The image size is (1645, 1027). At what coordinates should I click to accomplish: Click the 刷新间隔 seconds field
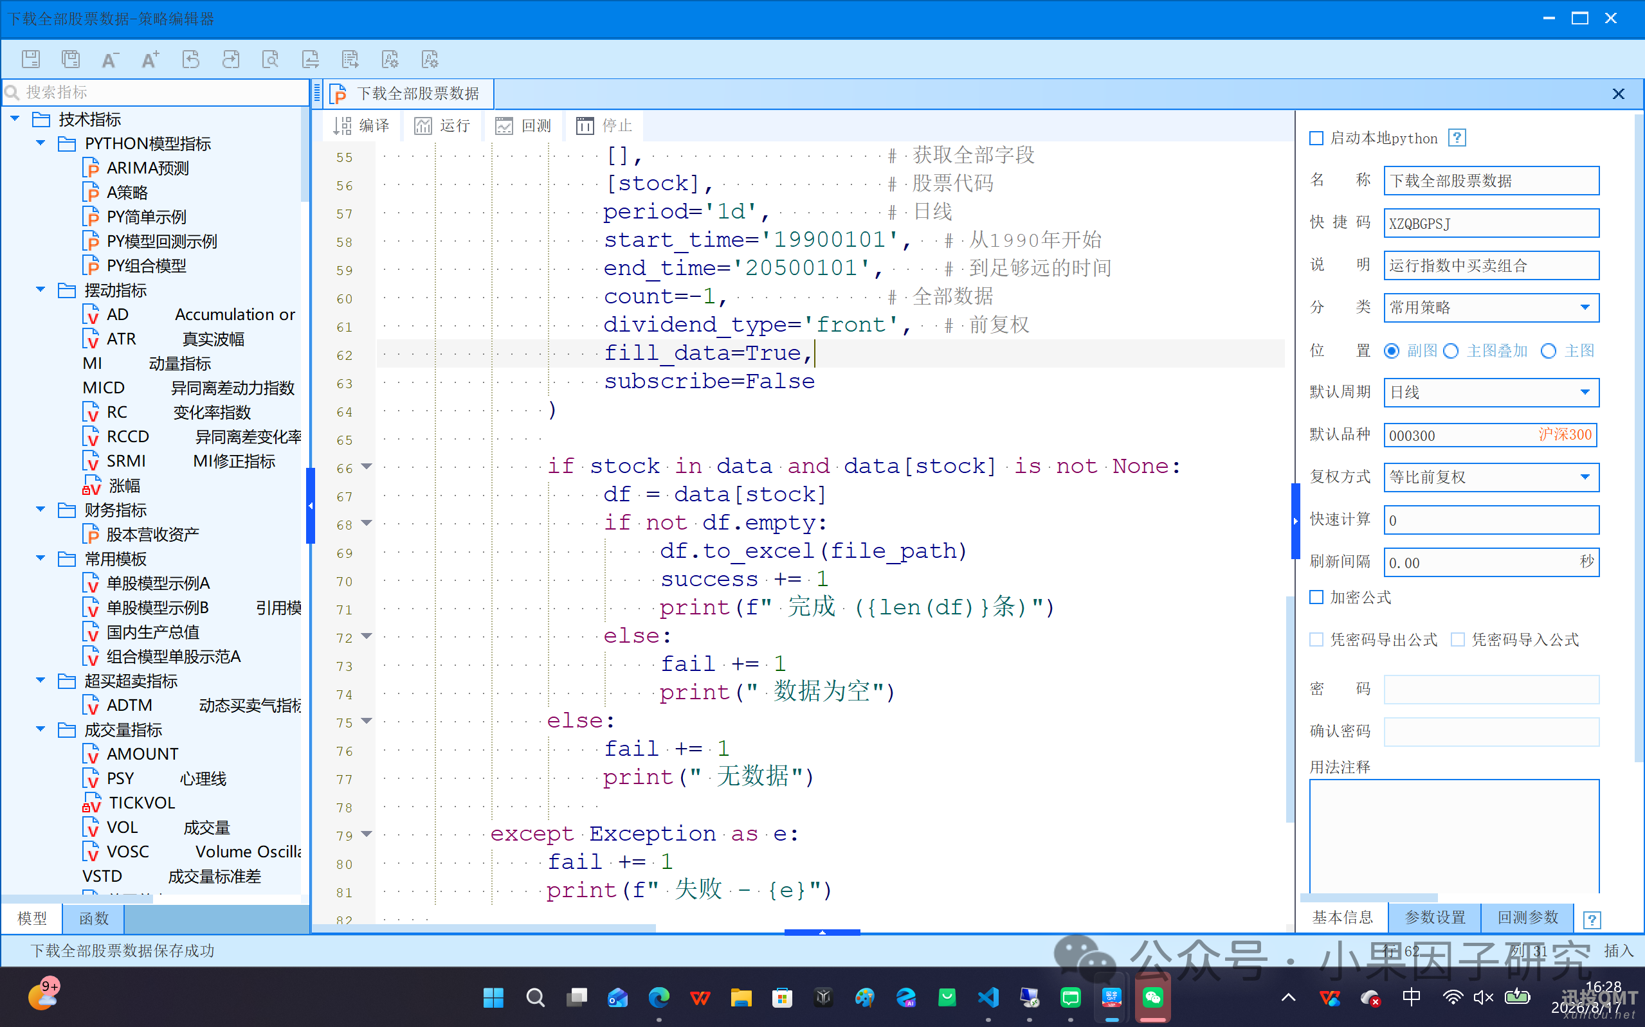pyautogui.click(x=1491, y=562)
